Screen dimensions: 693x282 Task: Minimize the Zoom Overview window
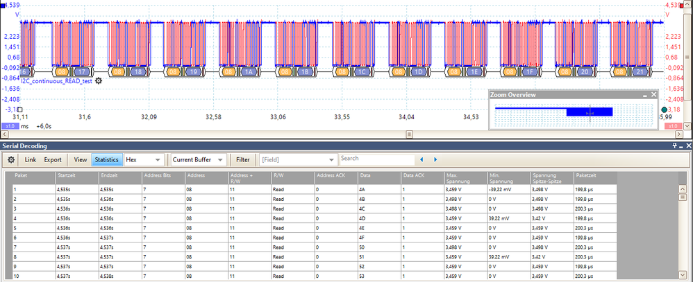[x=645, y=95]
